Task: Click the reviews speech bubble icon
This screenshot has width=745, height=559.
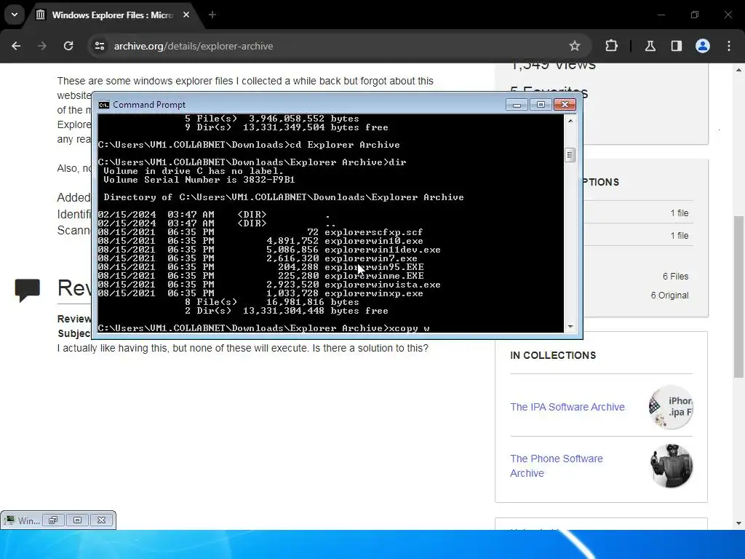Action: point(28,290)
